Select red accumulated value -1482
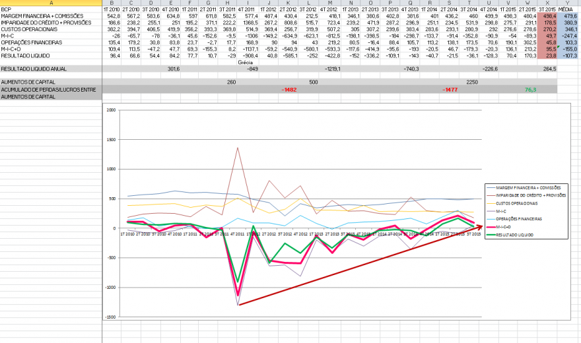 coord(289,90)
